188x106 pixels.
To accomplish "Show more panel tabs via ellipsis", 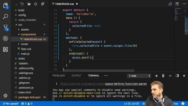I will (106, 76).
